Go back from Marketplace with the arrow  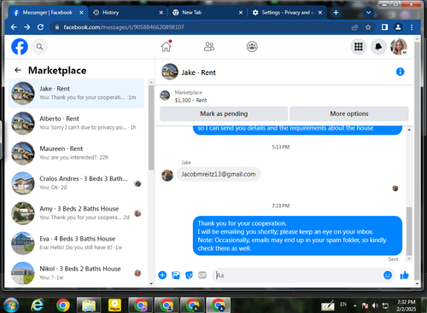click(x=18, y=70)
